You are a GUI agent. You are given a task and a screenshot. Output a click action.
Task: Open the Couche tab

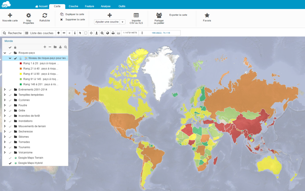tap(74, 6)
